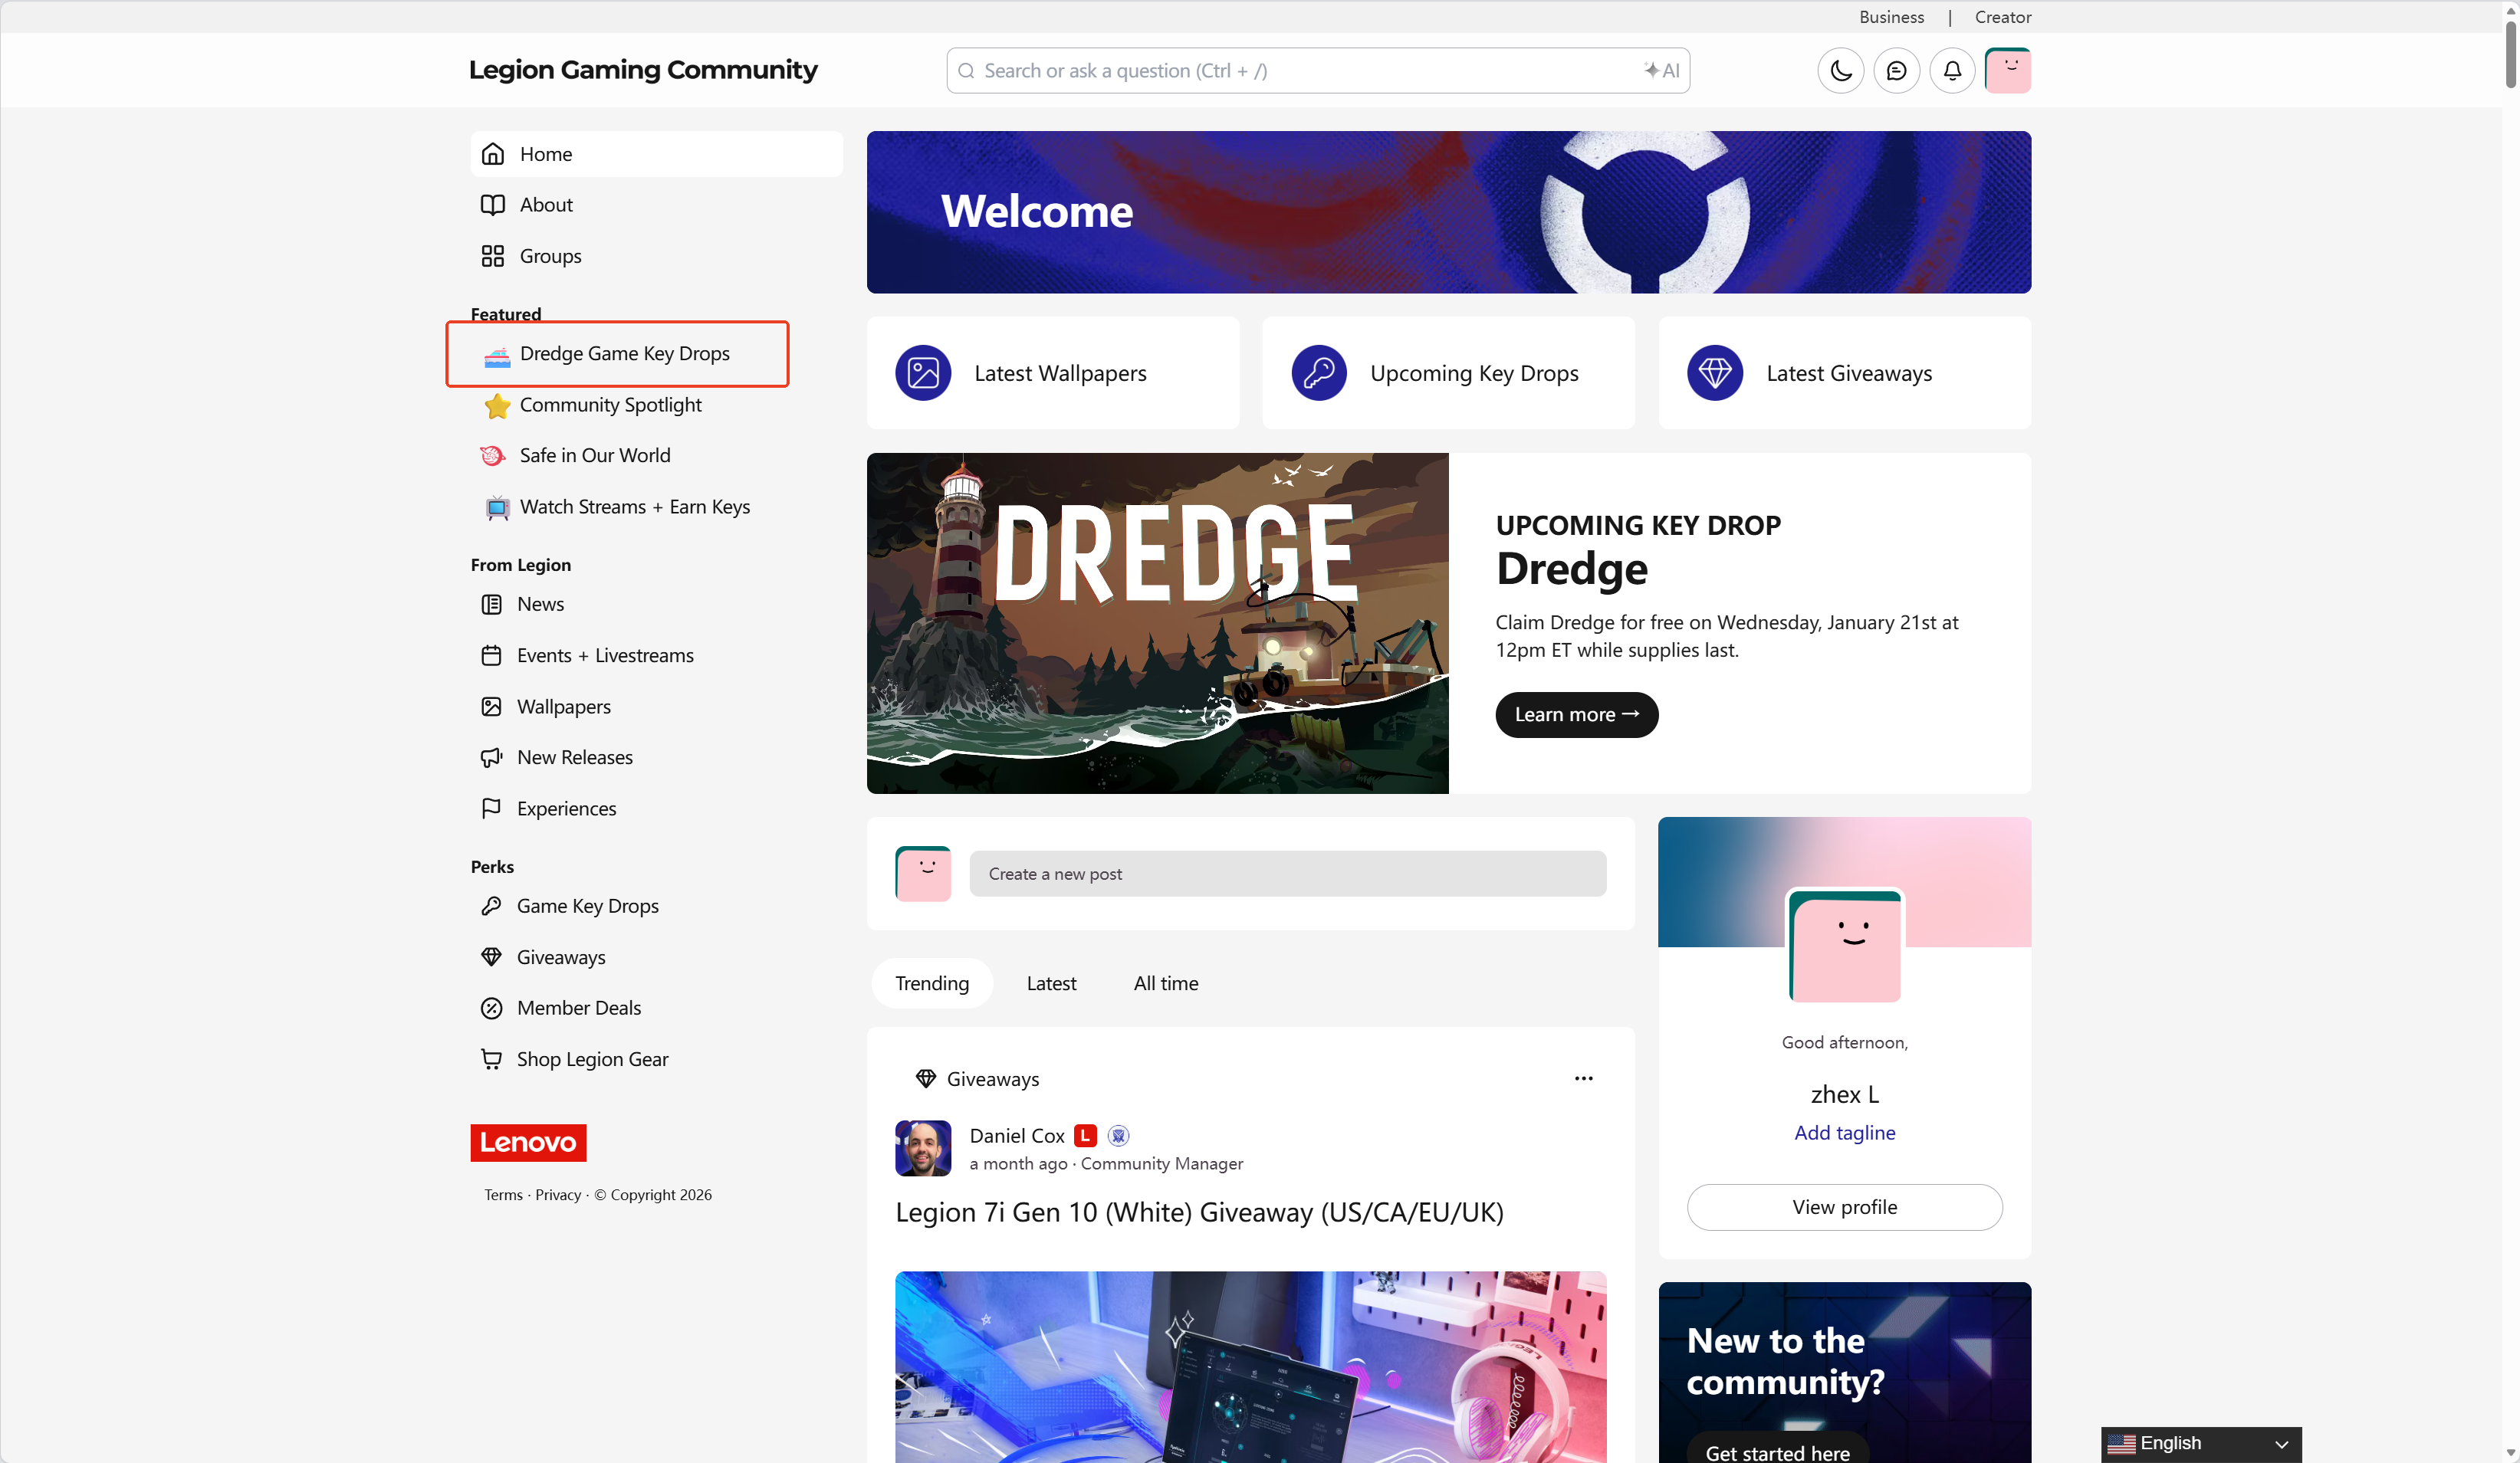This screenshot has width=2520, height=1463.
Task: Click the View profile button
Action: pyautogui.click(x=1844, y=1207)
